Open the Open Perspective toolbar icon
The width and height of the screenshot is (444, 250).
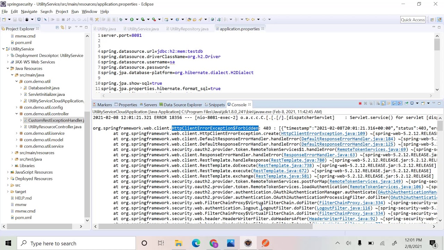432,19
